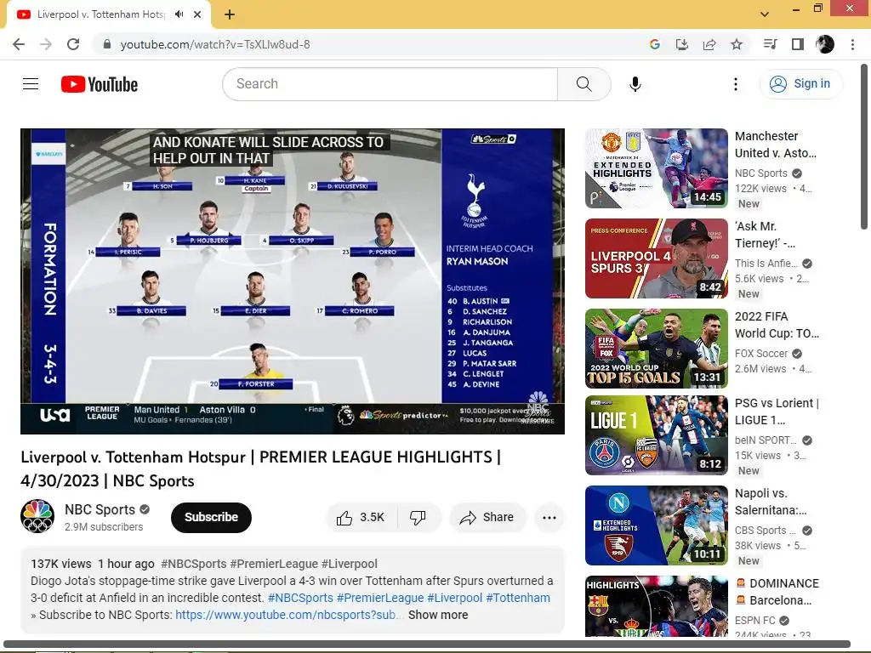The height and width of the screenshot is (653, 871).
Task: Close the Liverpool v. Tottenham tab
Action: pyautogui.click(x=197, y=14)
